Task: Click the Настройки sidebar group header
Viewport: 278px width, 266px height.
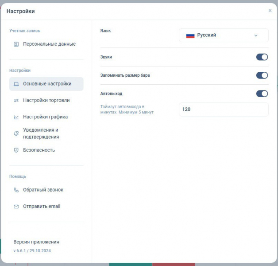Action: (x=20, y=70)
